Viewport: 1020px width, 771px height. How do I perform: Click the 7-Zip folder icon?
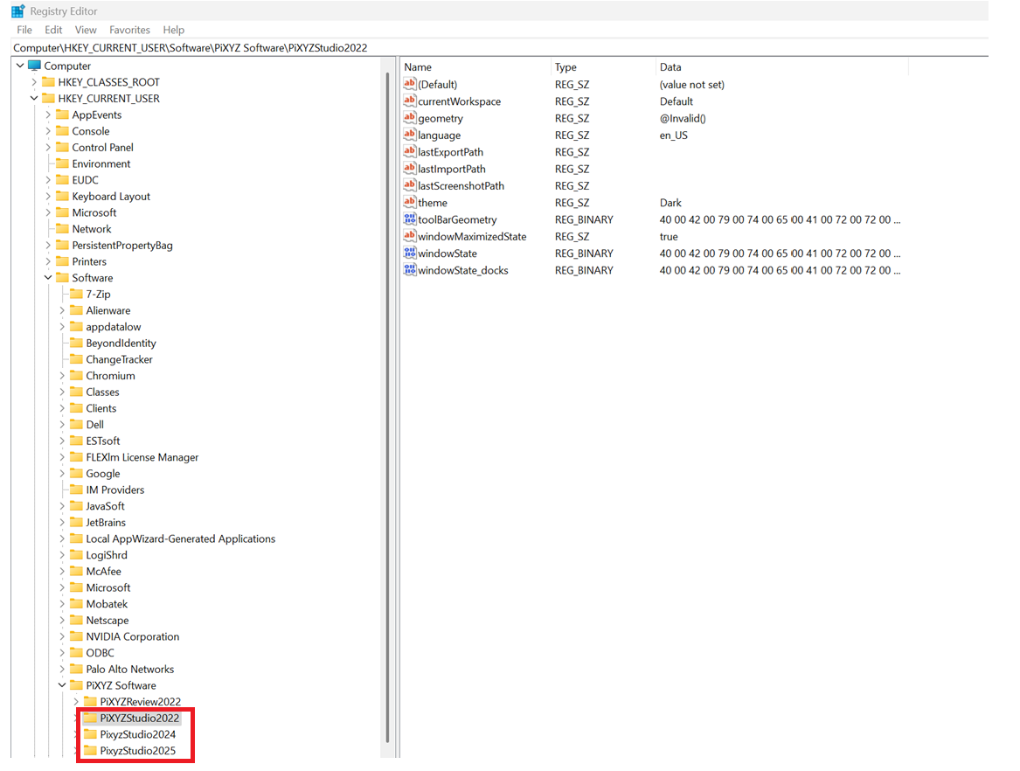pos(76,294)
